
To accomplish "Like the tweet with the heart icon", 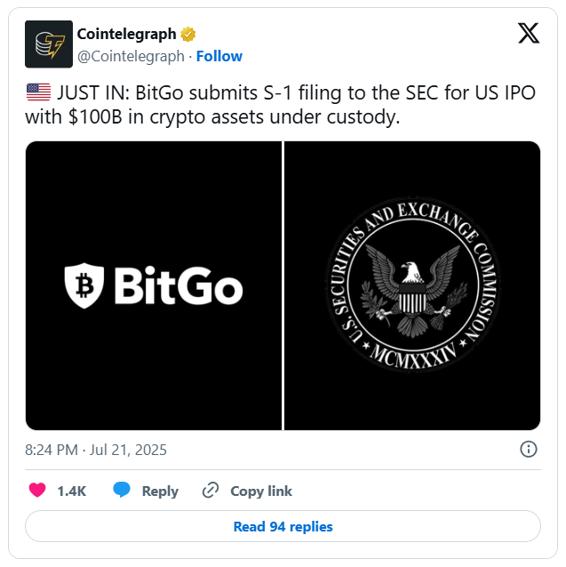I will click(37, 491).
